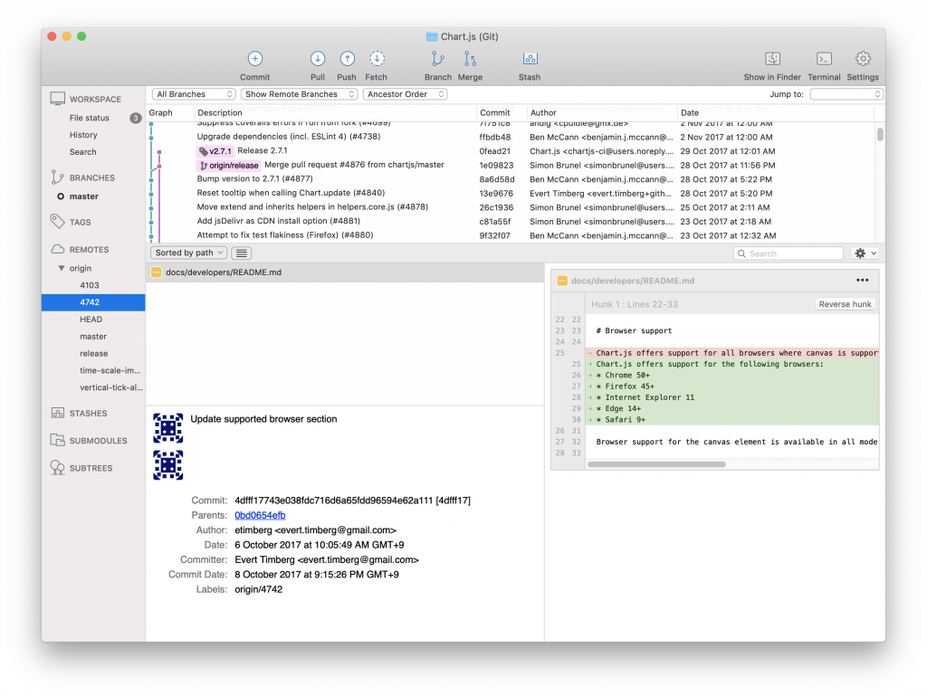
Task: Open the Settings gear icon
Action: 863,59
